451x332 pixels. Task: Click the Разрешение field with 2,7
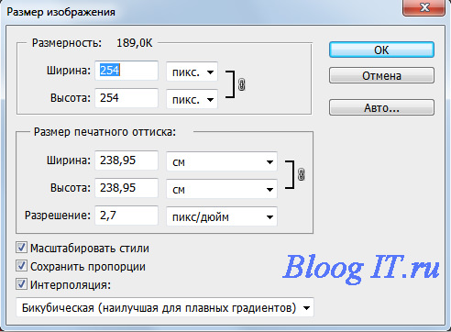click(x=126, y=216)
